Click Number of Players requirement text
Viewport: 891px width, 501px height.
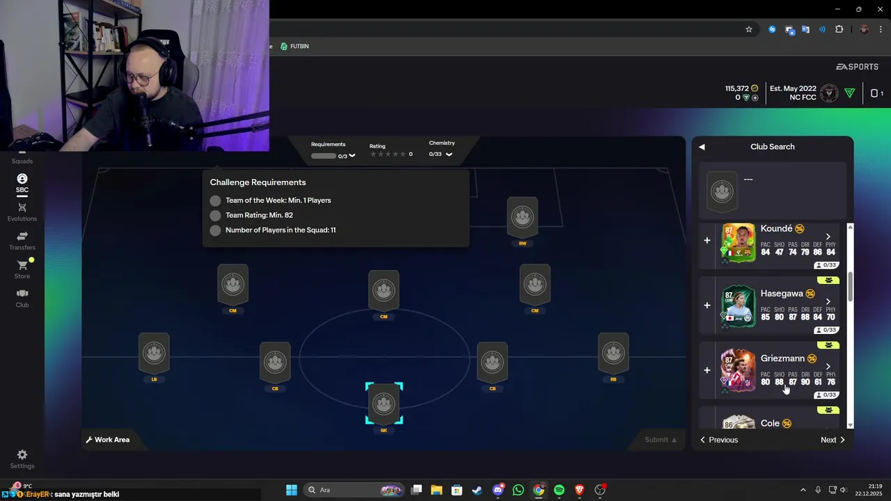point(281,230)
